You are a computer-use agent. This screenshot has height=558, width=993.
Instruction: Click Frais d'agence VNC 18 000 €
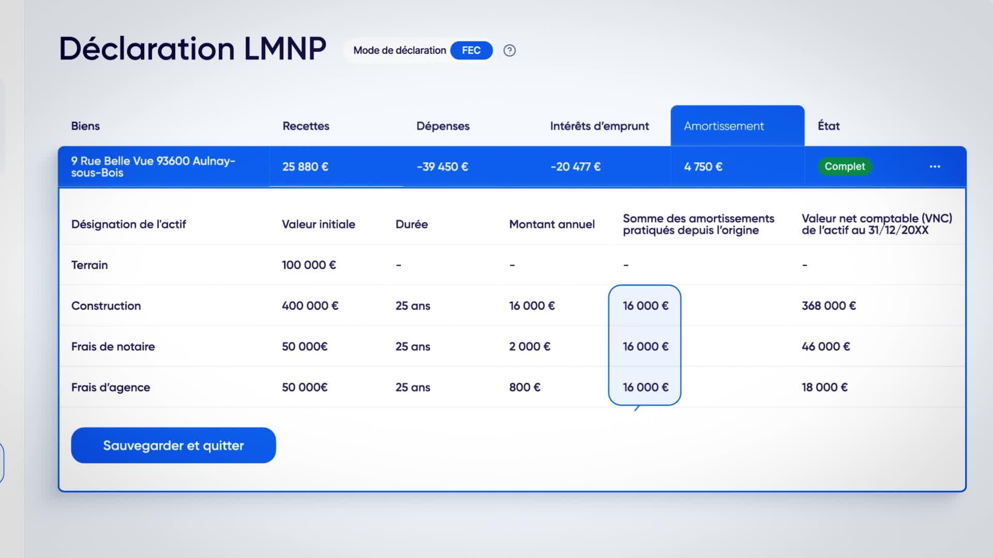click(824, 388)
